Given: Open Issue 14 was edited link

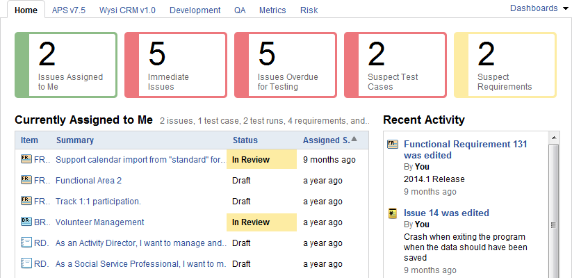Looking at the screenshot, I should click(x=446, y=213).
